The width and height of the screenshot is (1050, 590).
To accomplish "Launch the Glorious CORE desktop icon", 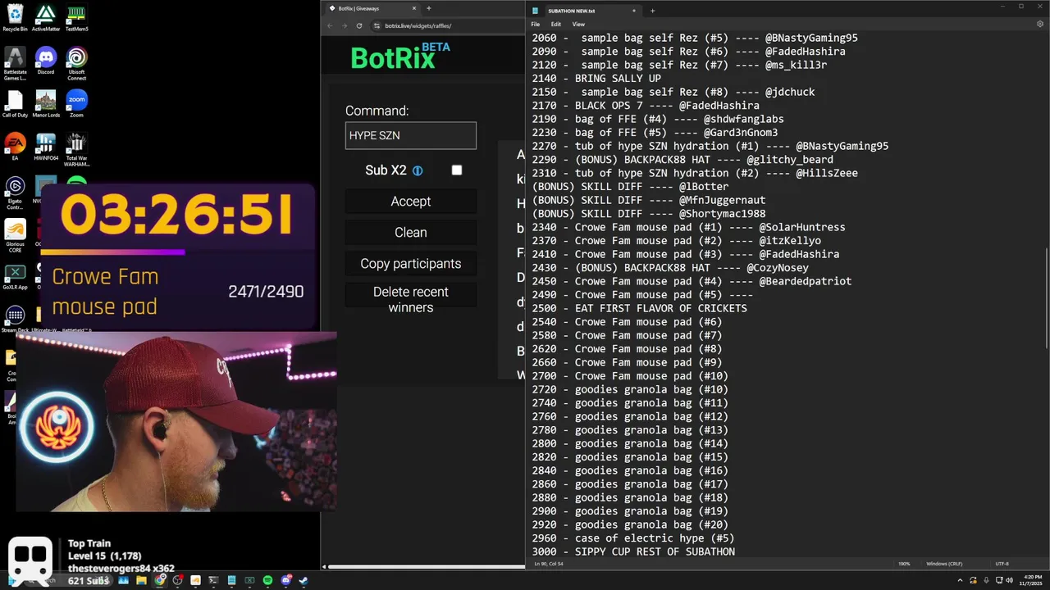I will [15, 235].
